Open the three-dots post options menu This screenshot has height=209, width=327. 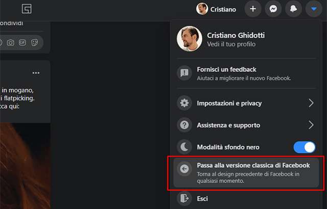click(36, 72)
